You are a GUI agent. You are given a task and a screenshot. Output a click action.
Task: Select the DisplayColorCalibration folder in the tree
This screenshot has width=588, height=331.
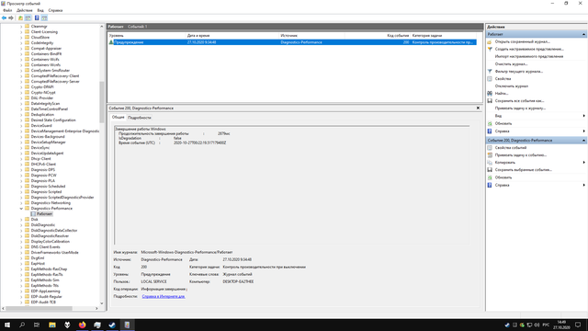tap(51, 242)
